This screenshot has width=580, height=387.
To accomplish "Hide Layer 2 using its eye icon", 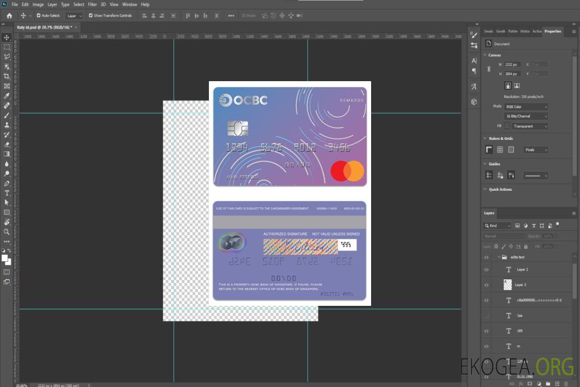I will [487, 270].
